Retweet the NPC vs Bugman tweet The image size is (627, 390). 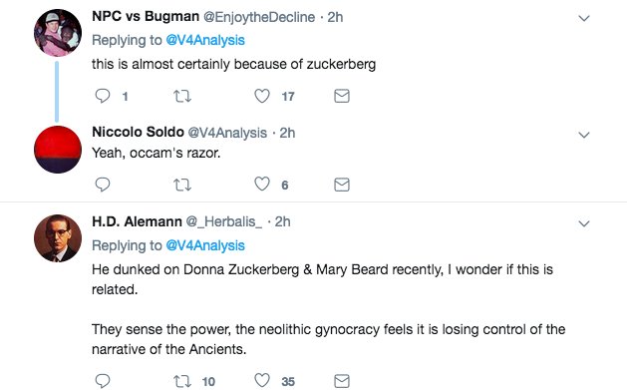point(182,96)
